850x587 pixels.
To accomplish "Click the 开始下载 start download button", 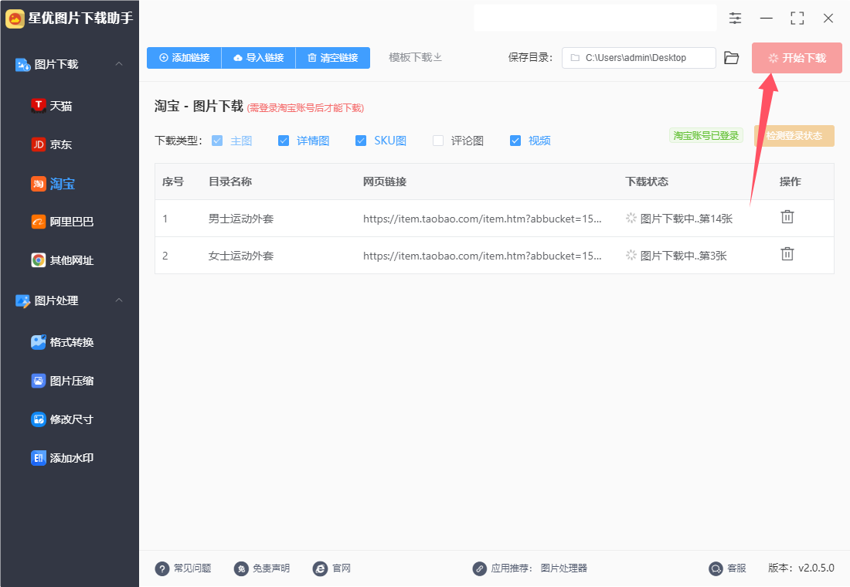I will (x=797, y=57).
